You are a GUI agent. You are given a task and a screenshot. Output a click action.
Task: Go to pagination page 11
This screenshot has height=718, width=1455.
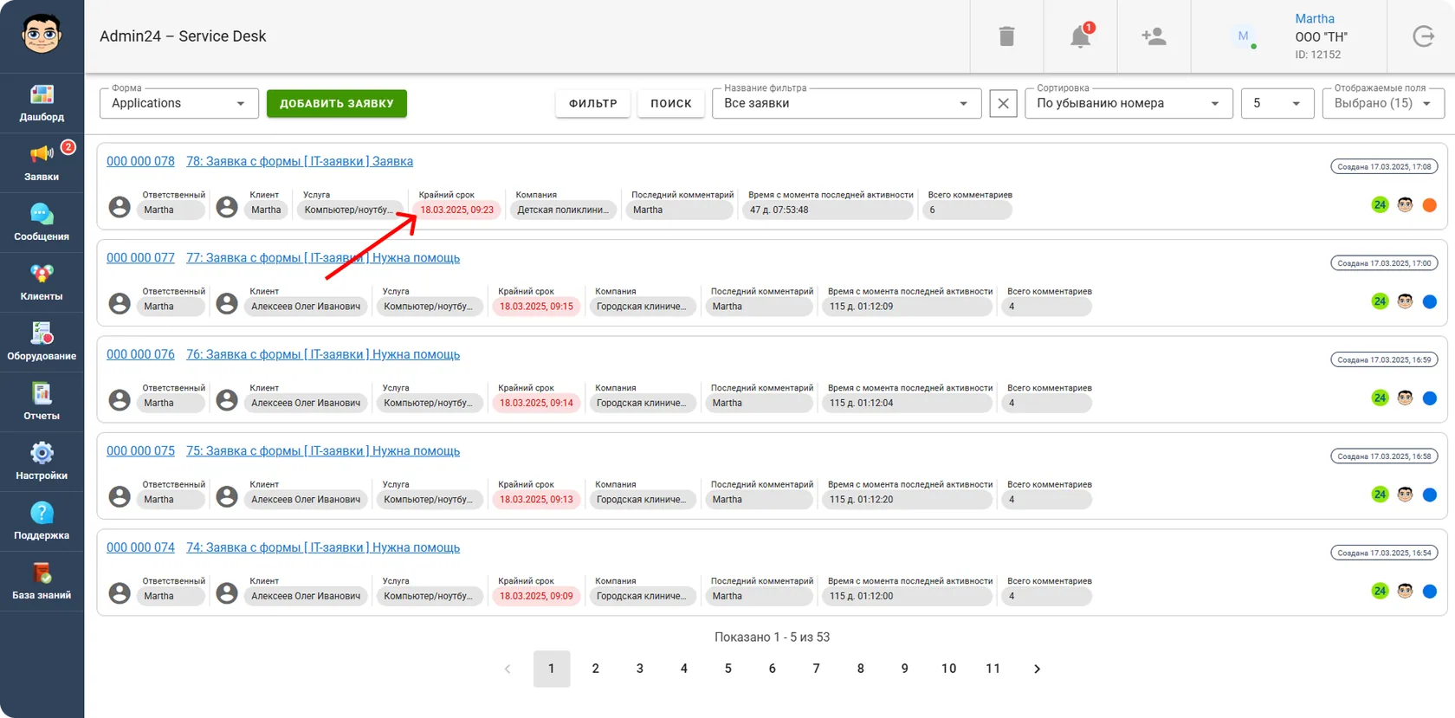click(x=993, y=669)
